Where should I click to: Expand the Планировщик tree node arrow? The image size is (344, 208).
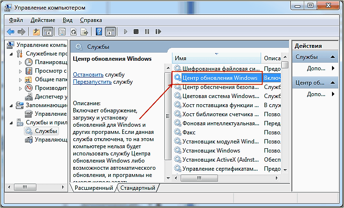21,63
